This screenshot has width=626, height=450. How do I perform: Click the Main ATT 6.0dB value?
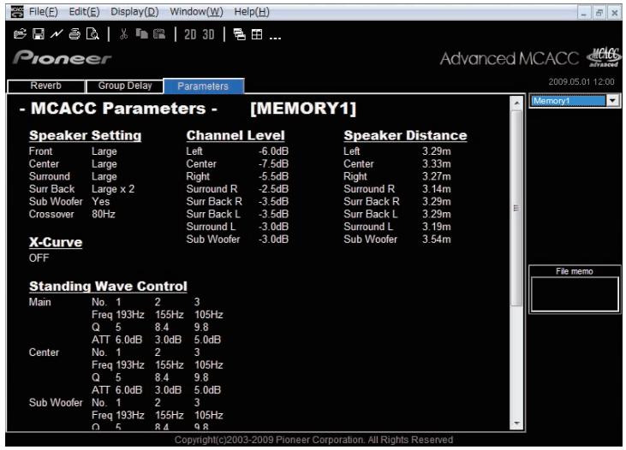click(x=128, y=340)
